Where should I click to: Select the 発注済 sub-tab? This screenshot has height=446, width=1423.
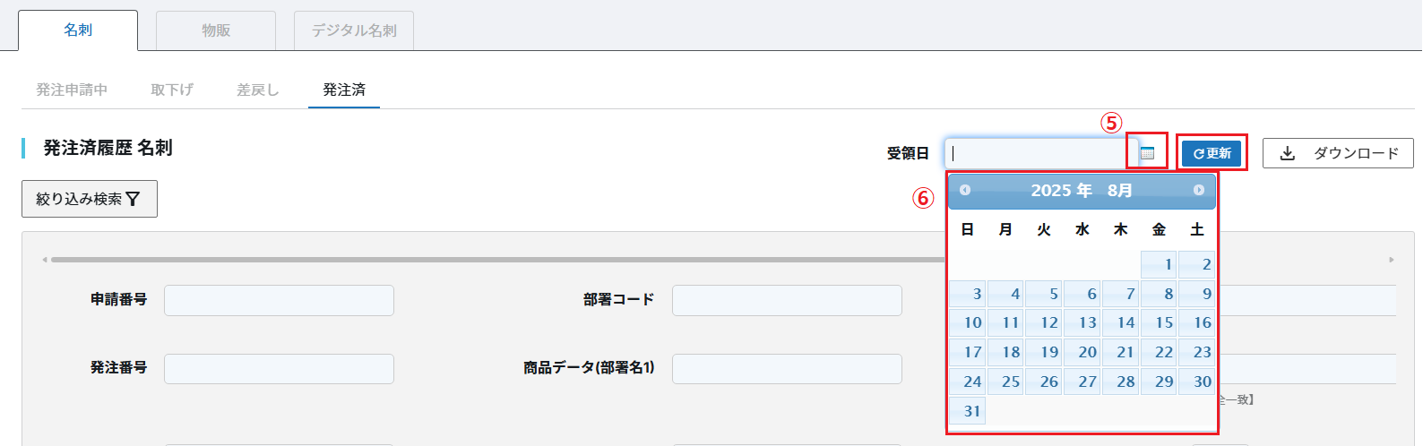[x=344, y=90]
